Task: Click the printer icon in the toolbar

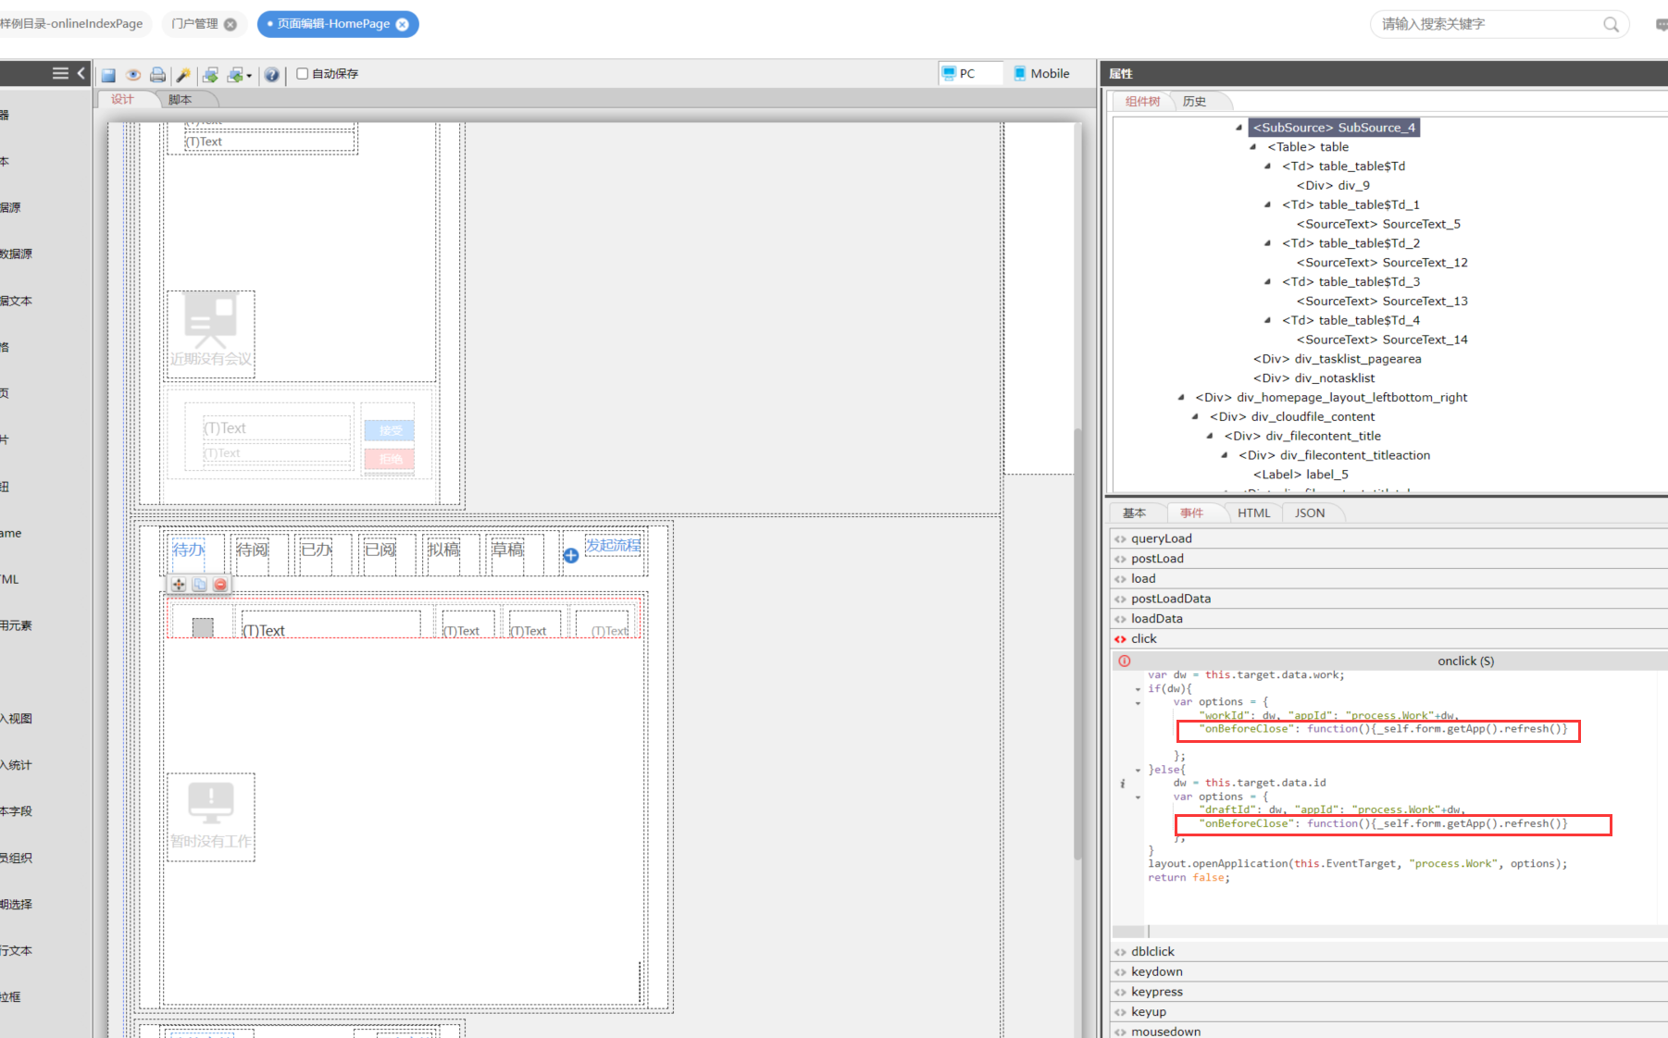Action: pyautogui.click(x=158, y=75)
